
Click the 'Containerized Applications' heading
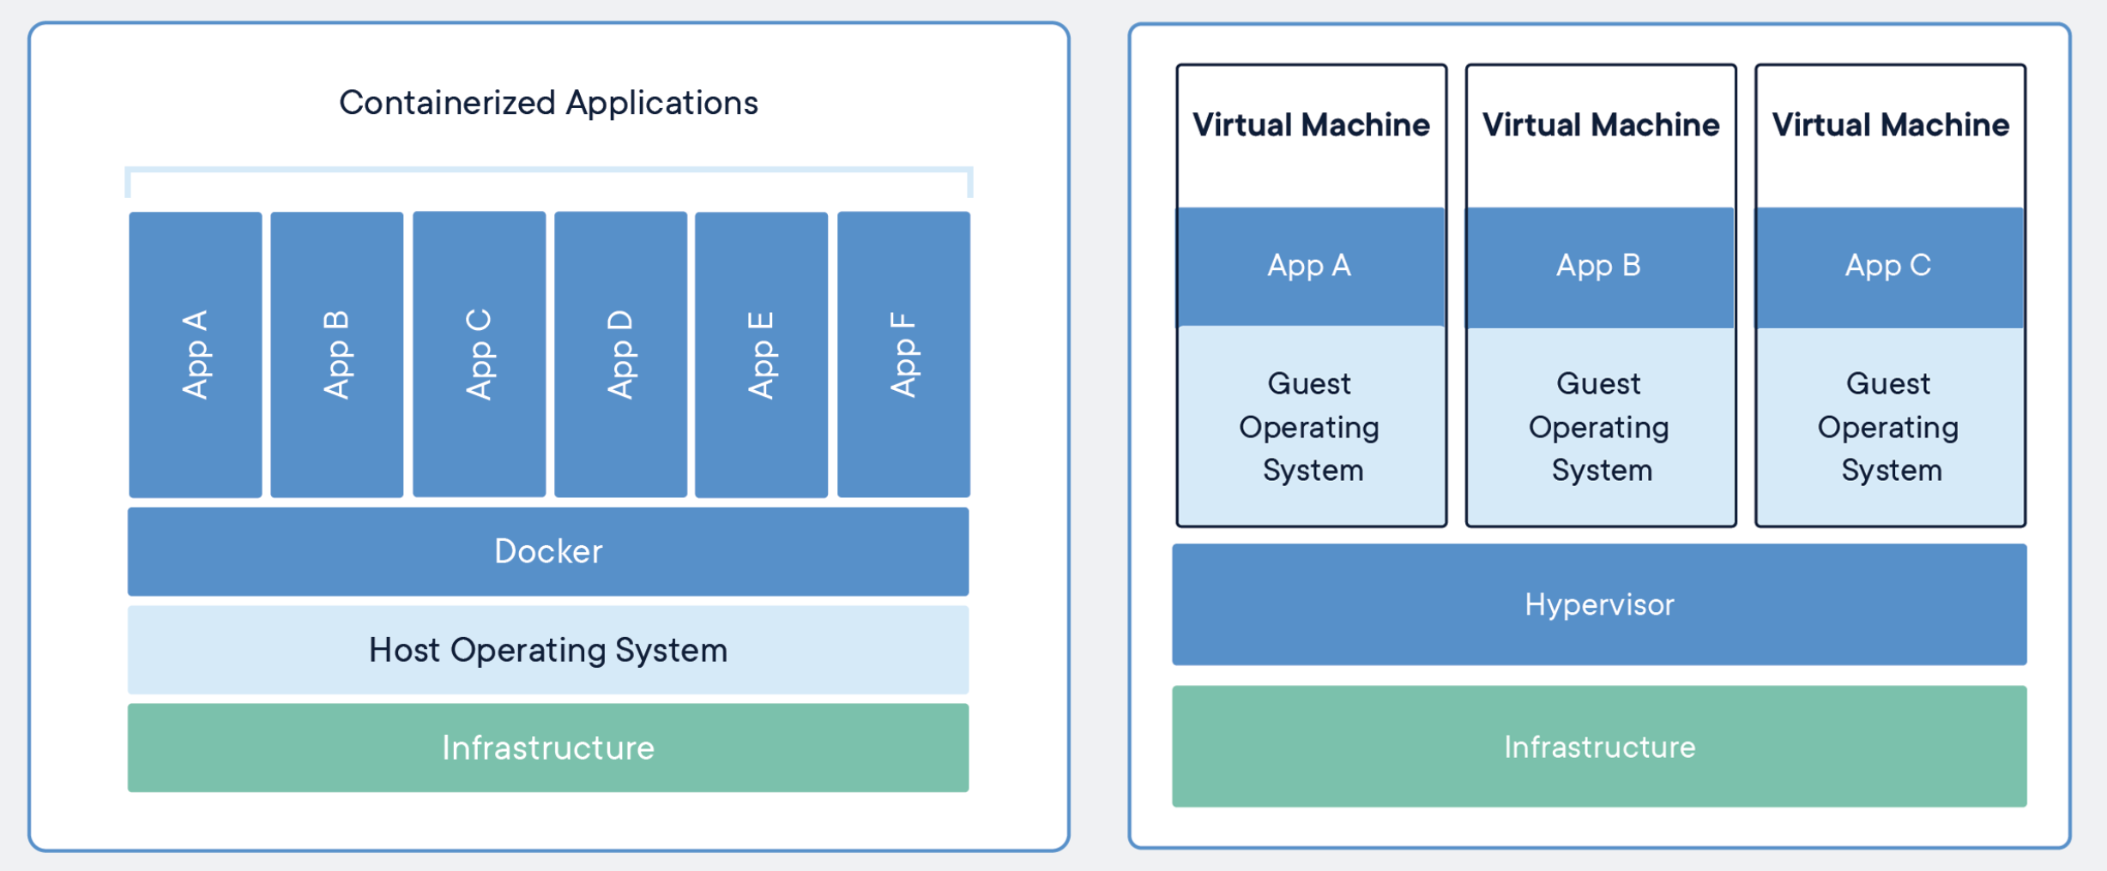[x=548, y=103]
